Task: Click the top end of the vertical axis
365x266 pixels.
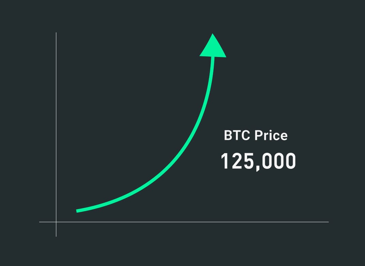Action: pos(56,33)
